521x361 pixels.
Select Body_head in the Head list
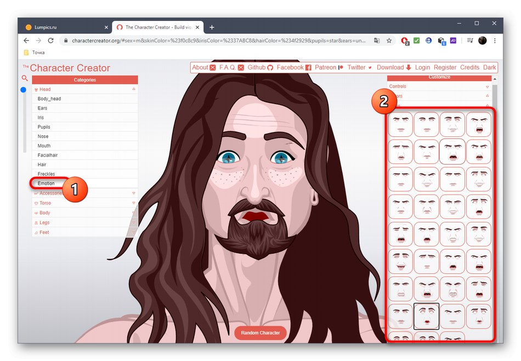coord(84,99)
